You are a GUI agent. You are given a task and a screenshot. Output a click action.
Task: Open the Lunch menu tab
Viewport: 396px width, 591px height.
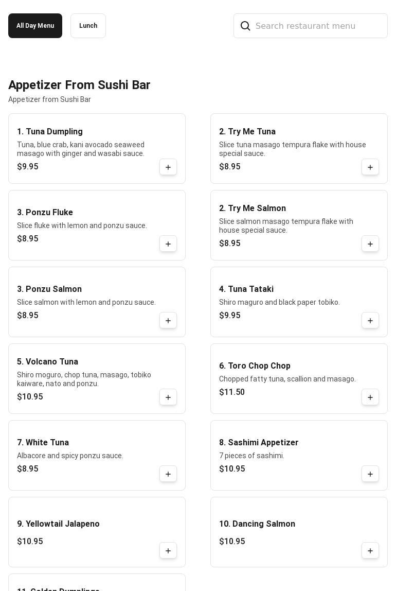coord(88,26)
